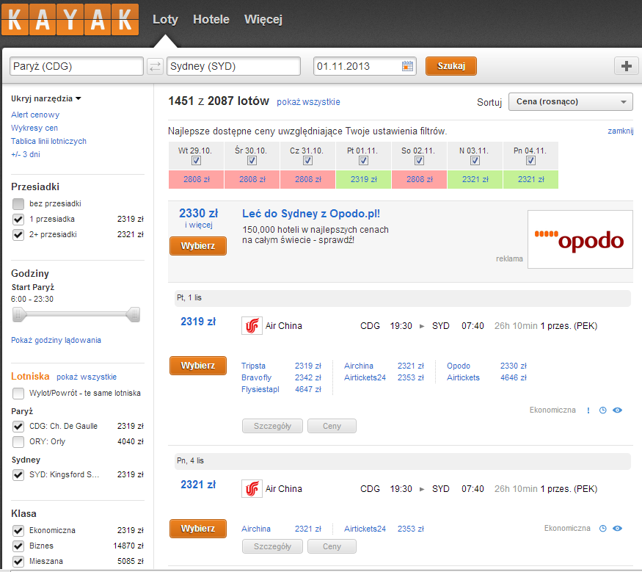Click the clock icon on the 2321 zł flight
This screenshot has width=642, height=572.
click(602, 529)
